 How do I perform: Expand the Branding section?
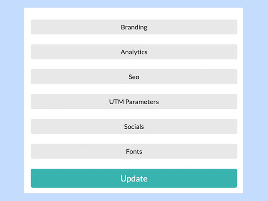pyautogui.click(x=134, y=27)
